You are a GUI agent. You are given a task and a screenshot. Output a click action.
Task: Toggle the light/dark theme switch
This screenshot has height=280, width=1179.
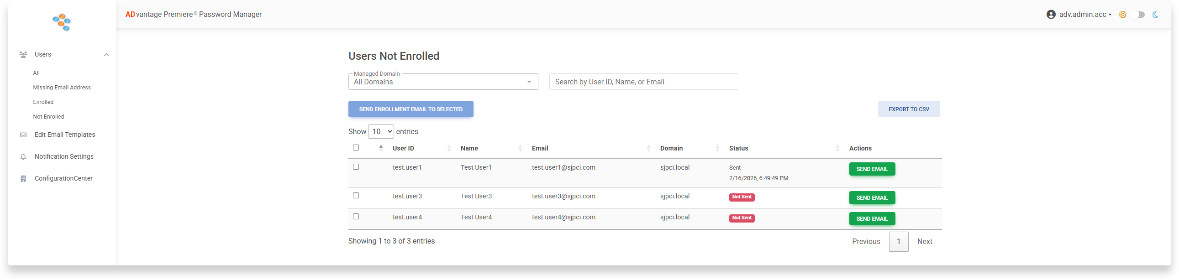[1138, 15]
